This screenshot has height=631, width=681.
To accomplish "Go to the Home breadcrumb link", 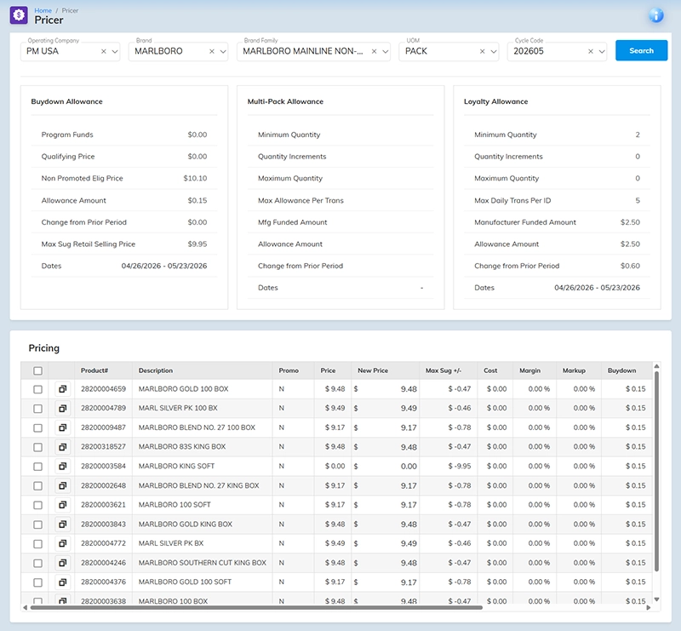I will click(x=43, y=10).
